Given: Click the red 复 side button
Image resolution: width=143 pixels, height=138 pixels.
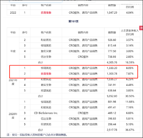Looking at the screenshot, I should click(x=141, y=28).
